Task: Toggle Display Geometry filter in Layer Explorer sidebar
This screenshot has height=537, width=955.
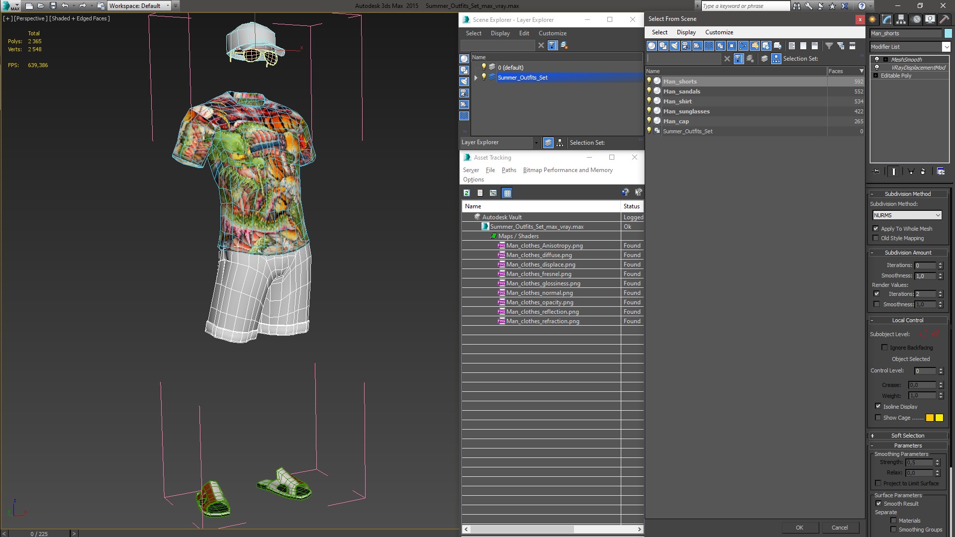Action: tap(464, 59)
